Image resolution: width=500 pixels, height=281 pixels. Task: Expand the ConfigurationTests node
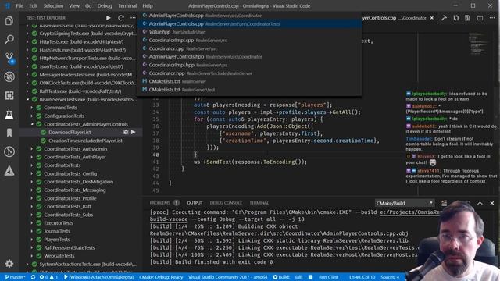pyautogui.click(x=32, y=116)
